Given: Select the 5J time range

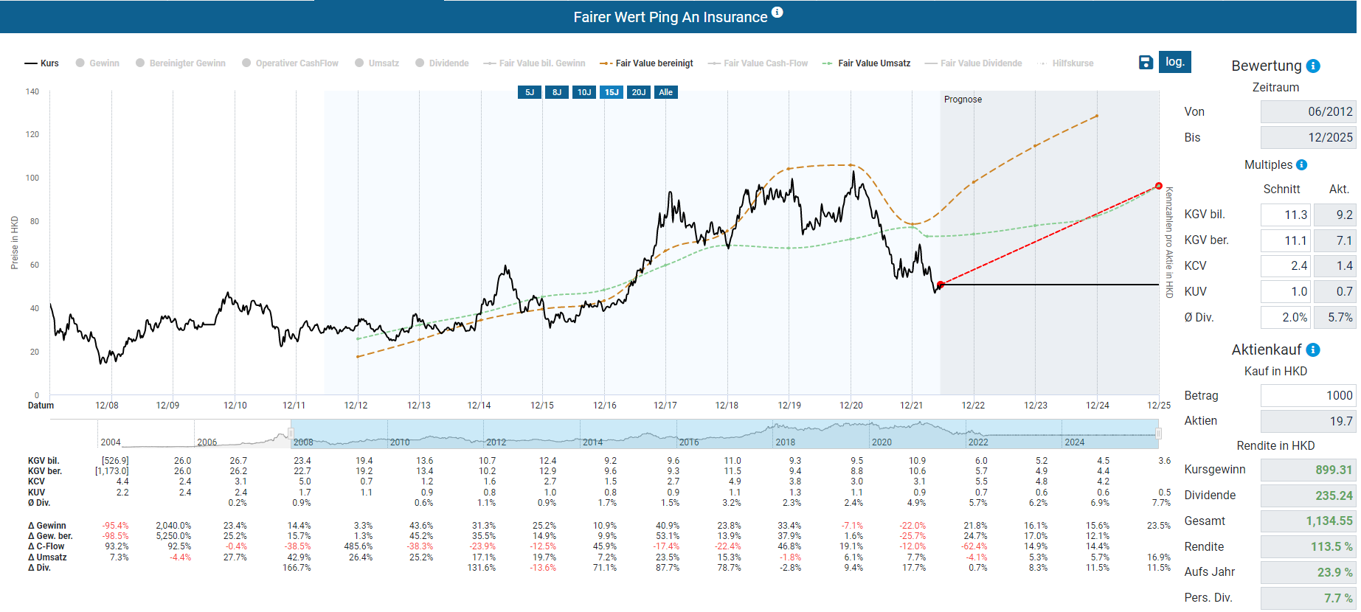Looking at the screenshot, I should point(529,92).
